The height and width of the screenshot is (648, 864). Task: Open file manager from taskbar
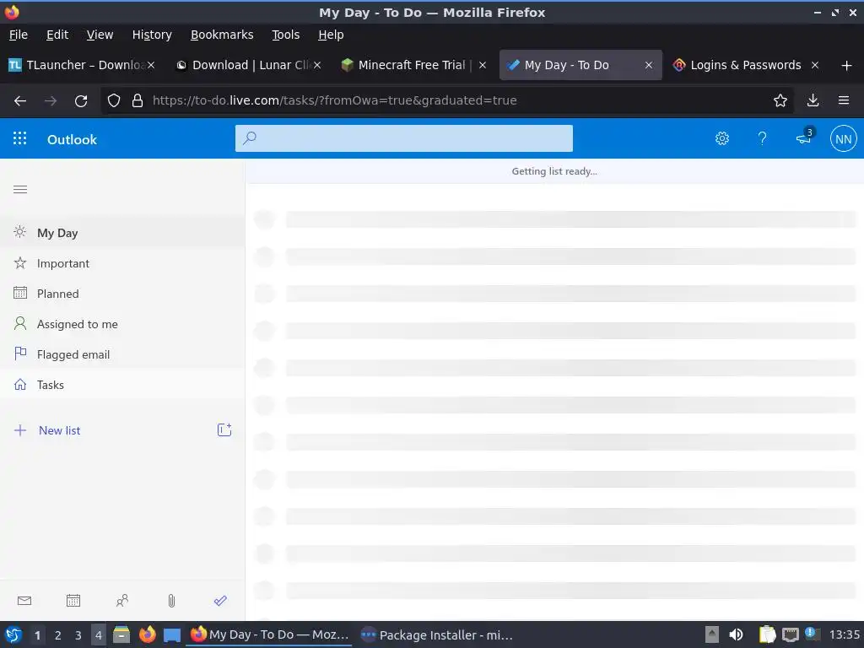click(x=121, y=634)
